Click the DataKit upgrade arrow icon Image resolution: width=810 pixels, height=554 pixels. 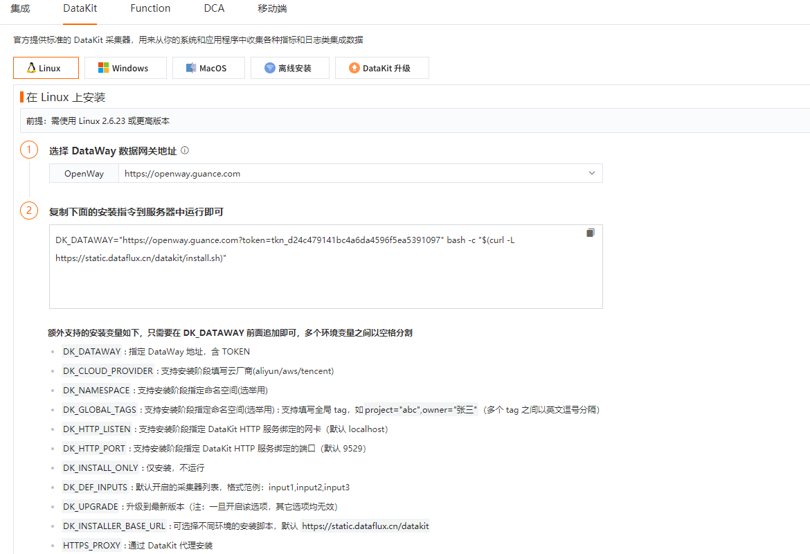[x=354, y=68]
